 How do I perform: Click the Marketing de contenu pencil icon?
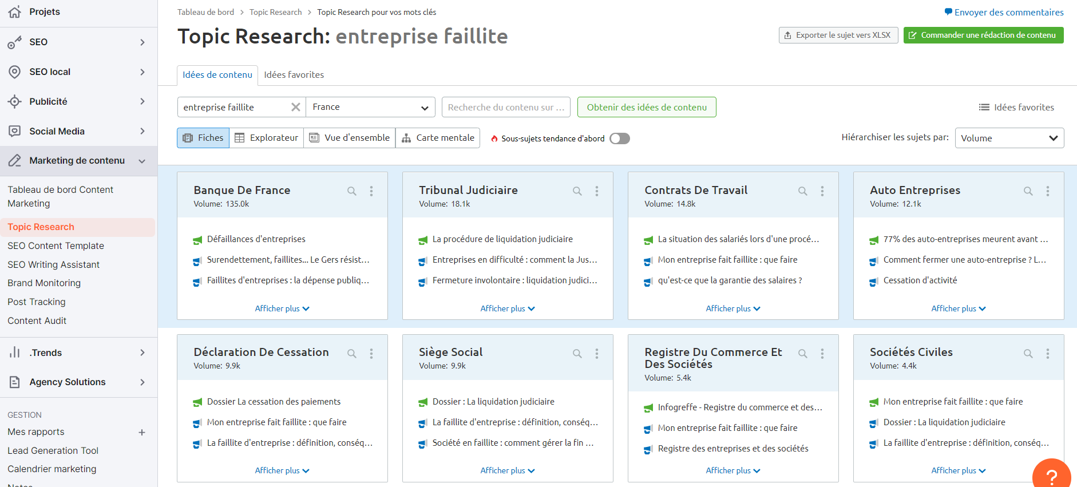(x=15, y=161)
